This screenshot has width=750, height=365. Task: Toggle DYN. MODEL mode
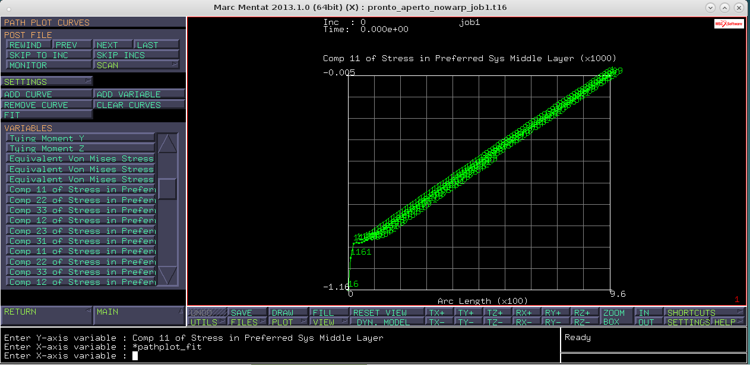[388, 322]
